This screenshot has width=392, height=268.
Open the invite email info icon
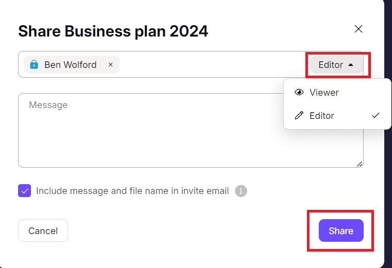point(241,191)
